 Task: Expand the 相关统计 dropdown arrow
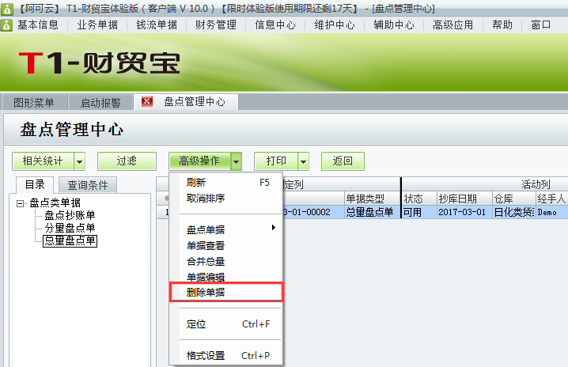tap(80, 161)
